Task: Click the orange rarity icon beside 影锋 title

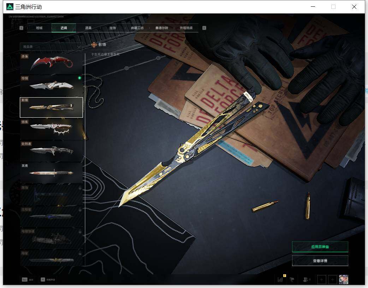Action: pyautogui.click(x=94, y=45)
